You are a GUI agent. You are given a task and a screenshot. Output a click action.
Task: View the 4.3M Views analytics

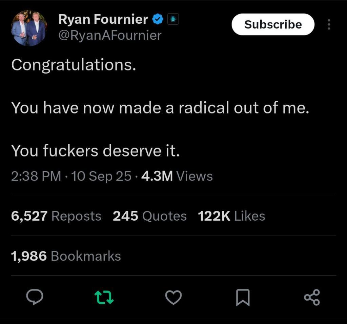pos(177,176)
